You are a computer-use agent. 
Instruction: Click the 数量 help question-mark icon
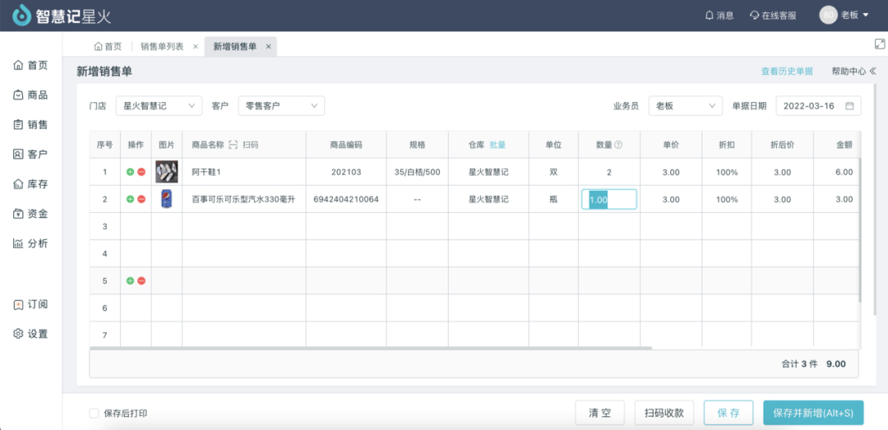[618, 145]
